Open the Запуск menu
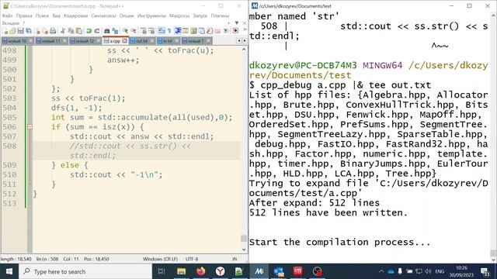 click(x=200, y=15)
